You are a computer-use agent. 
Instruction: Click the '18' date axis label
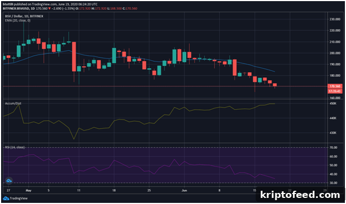click(x=114, y=190)
